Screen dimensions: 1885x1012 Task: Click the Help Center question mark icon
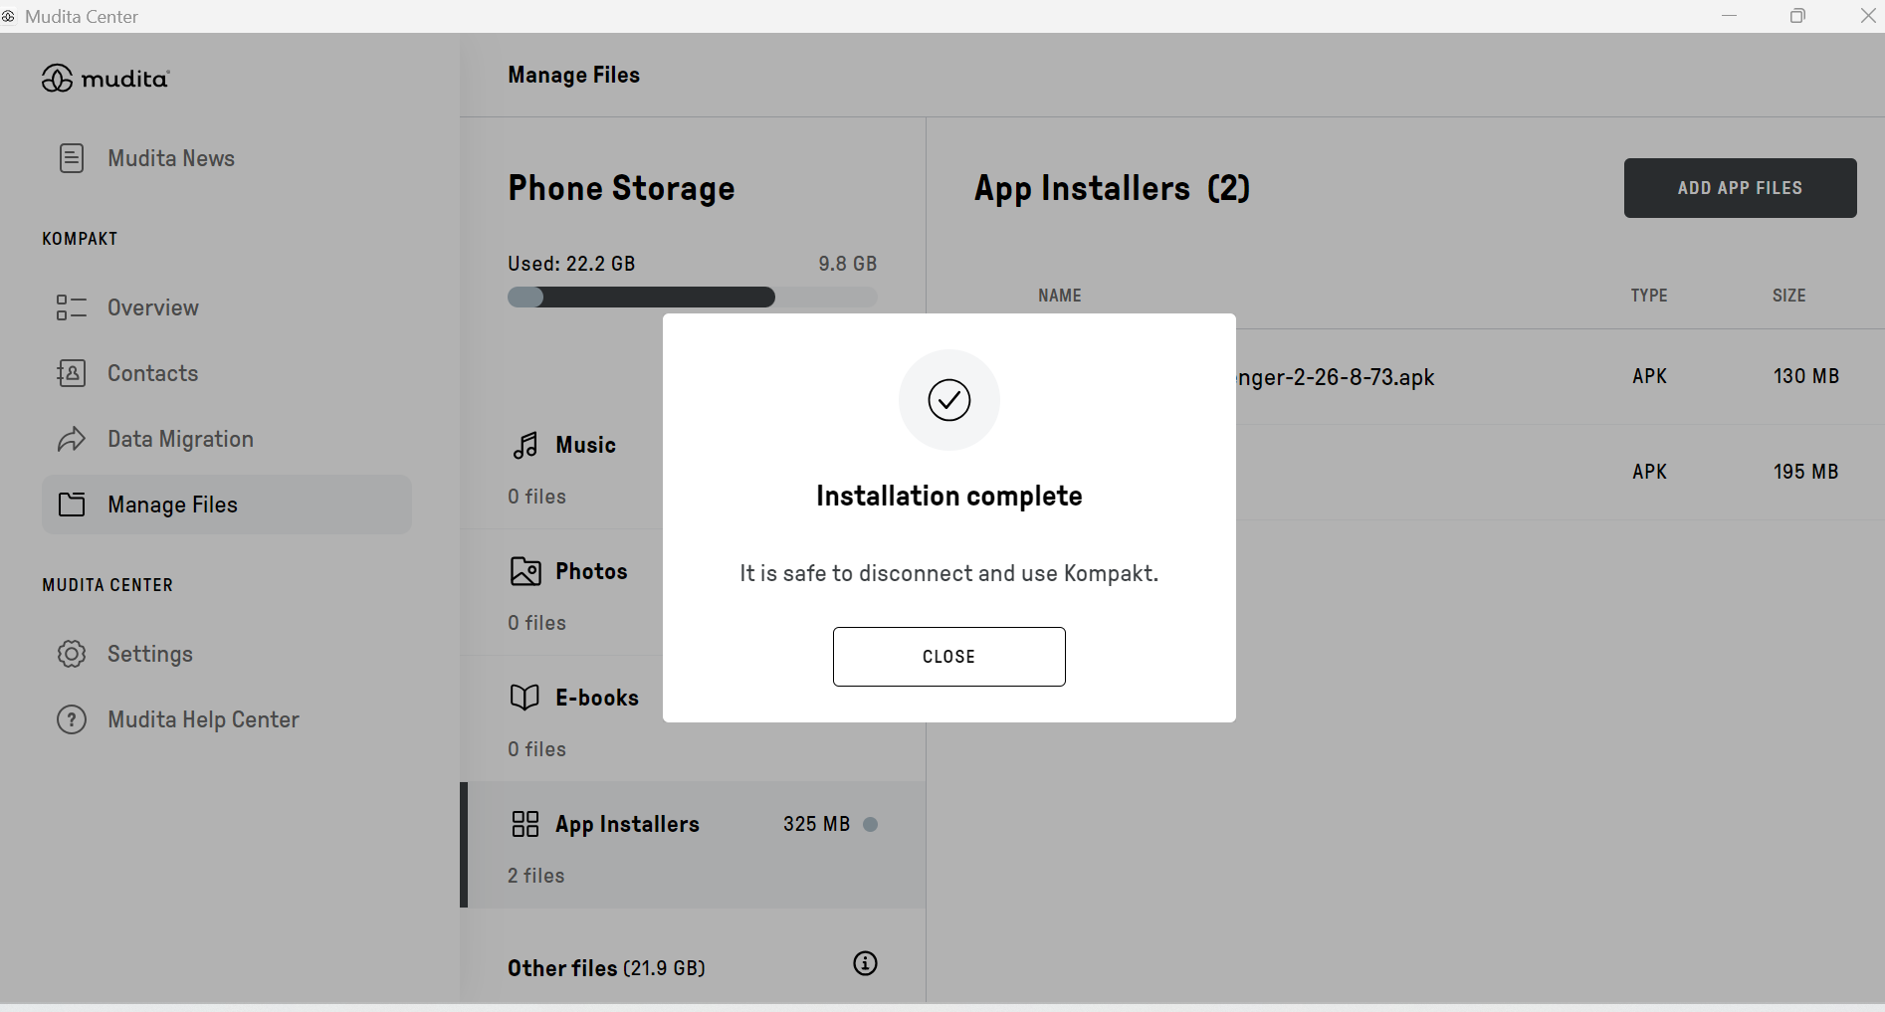point(72,719)
